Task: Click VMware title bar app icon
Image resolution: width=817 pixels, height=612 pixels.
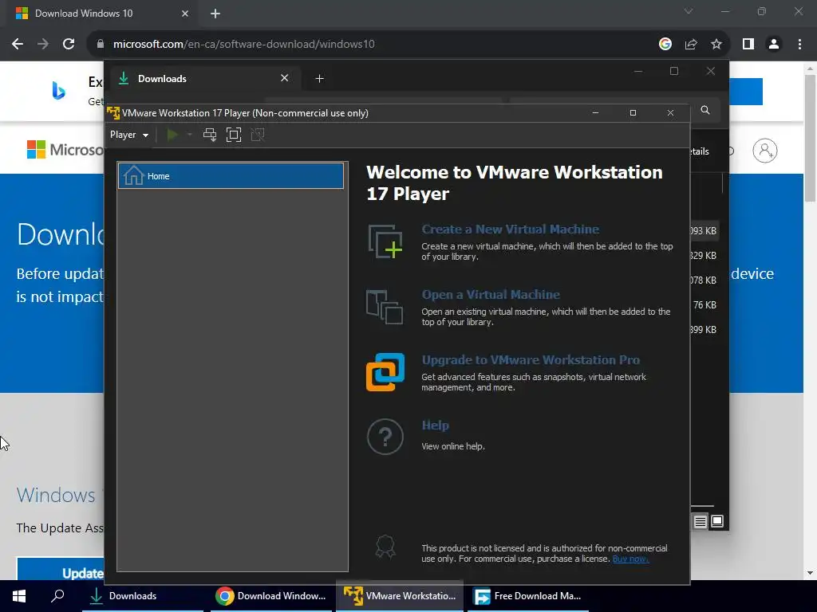Action: pyautogui.click(x=113, y=113)
